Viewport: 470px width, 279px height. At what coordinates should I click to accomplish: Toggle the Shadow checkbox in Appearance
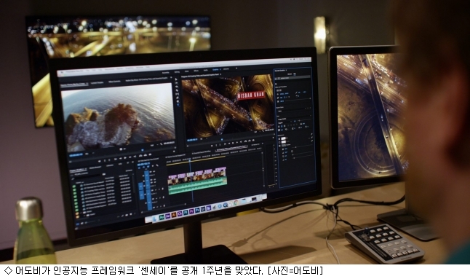tap(279, 146)
